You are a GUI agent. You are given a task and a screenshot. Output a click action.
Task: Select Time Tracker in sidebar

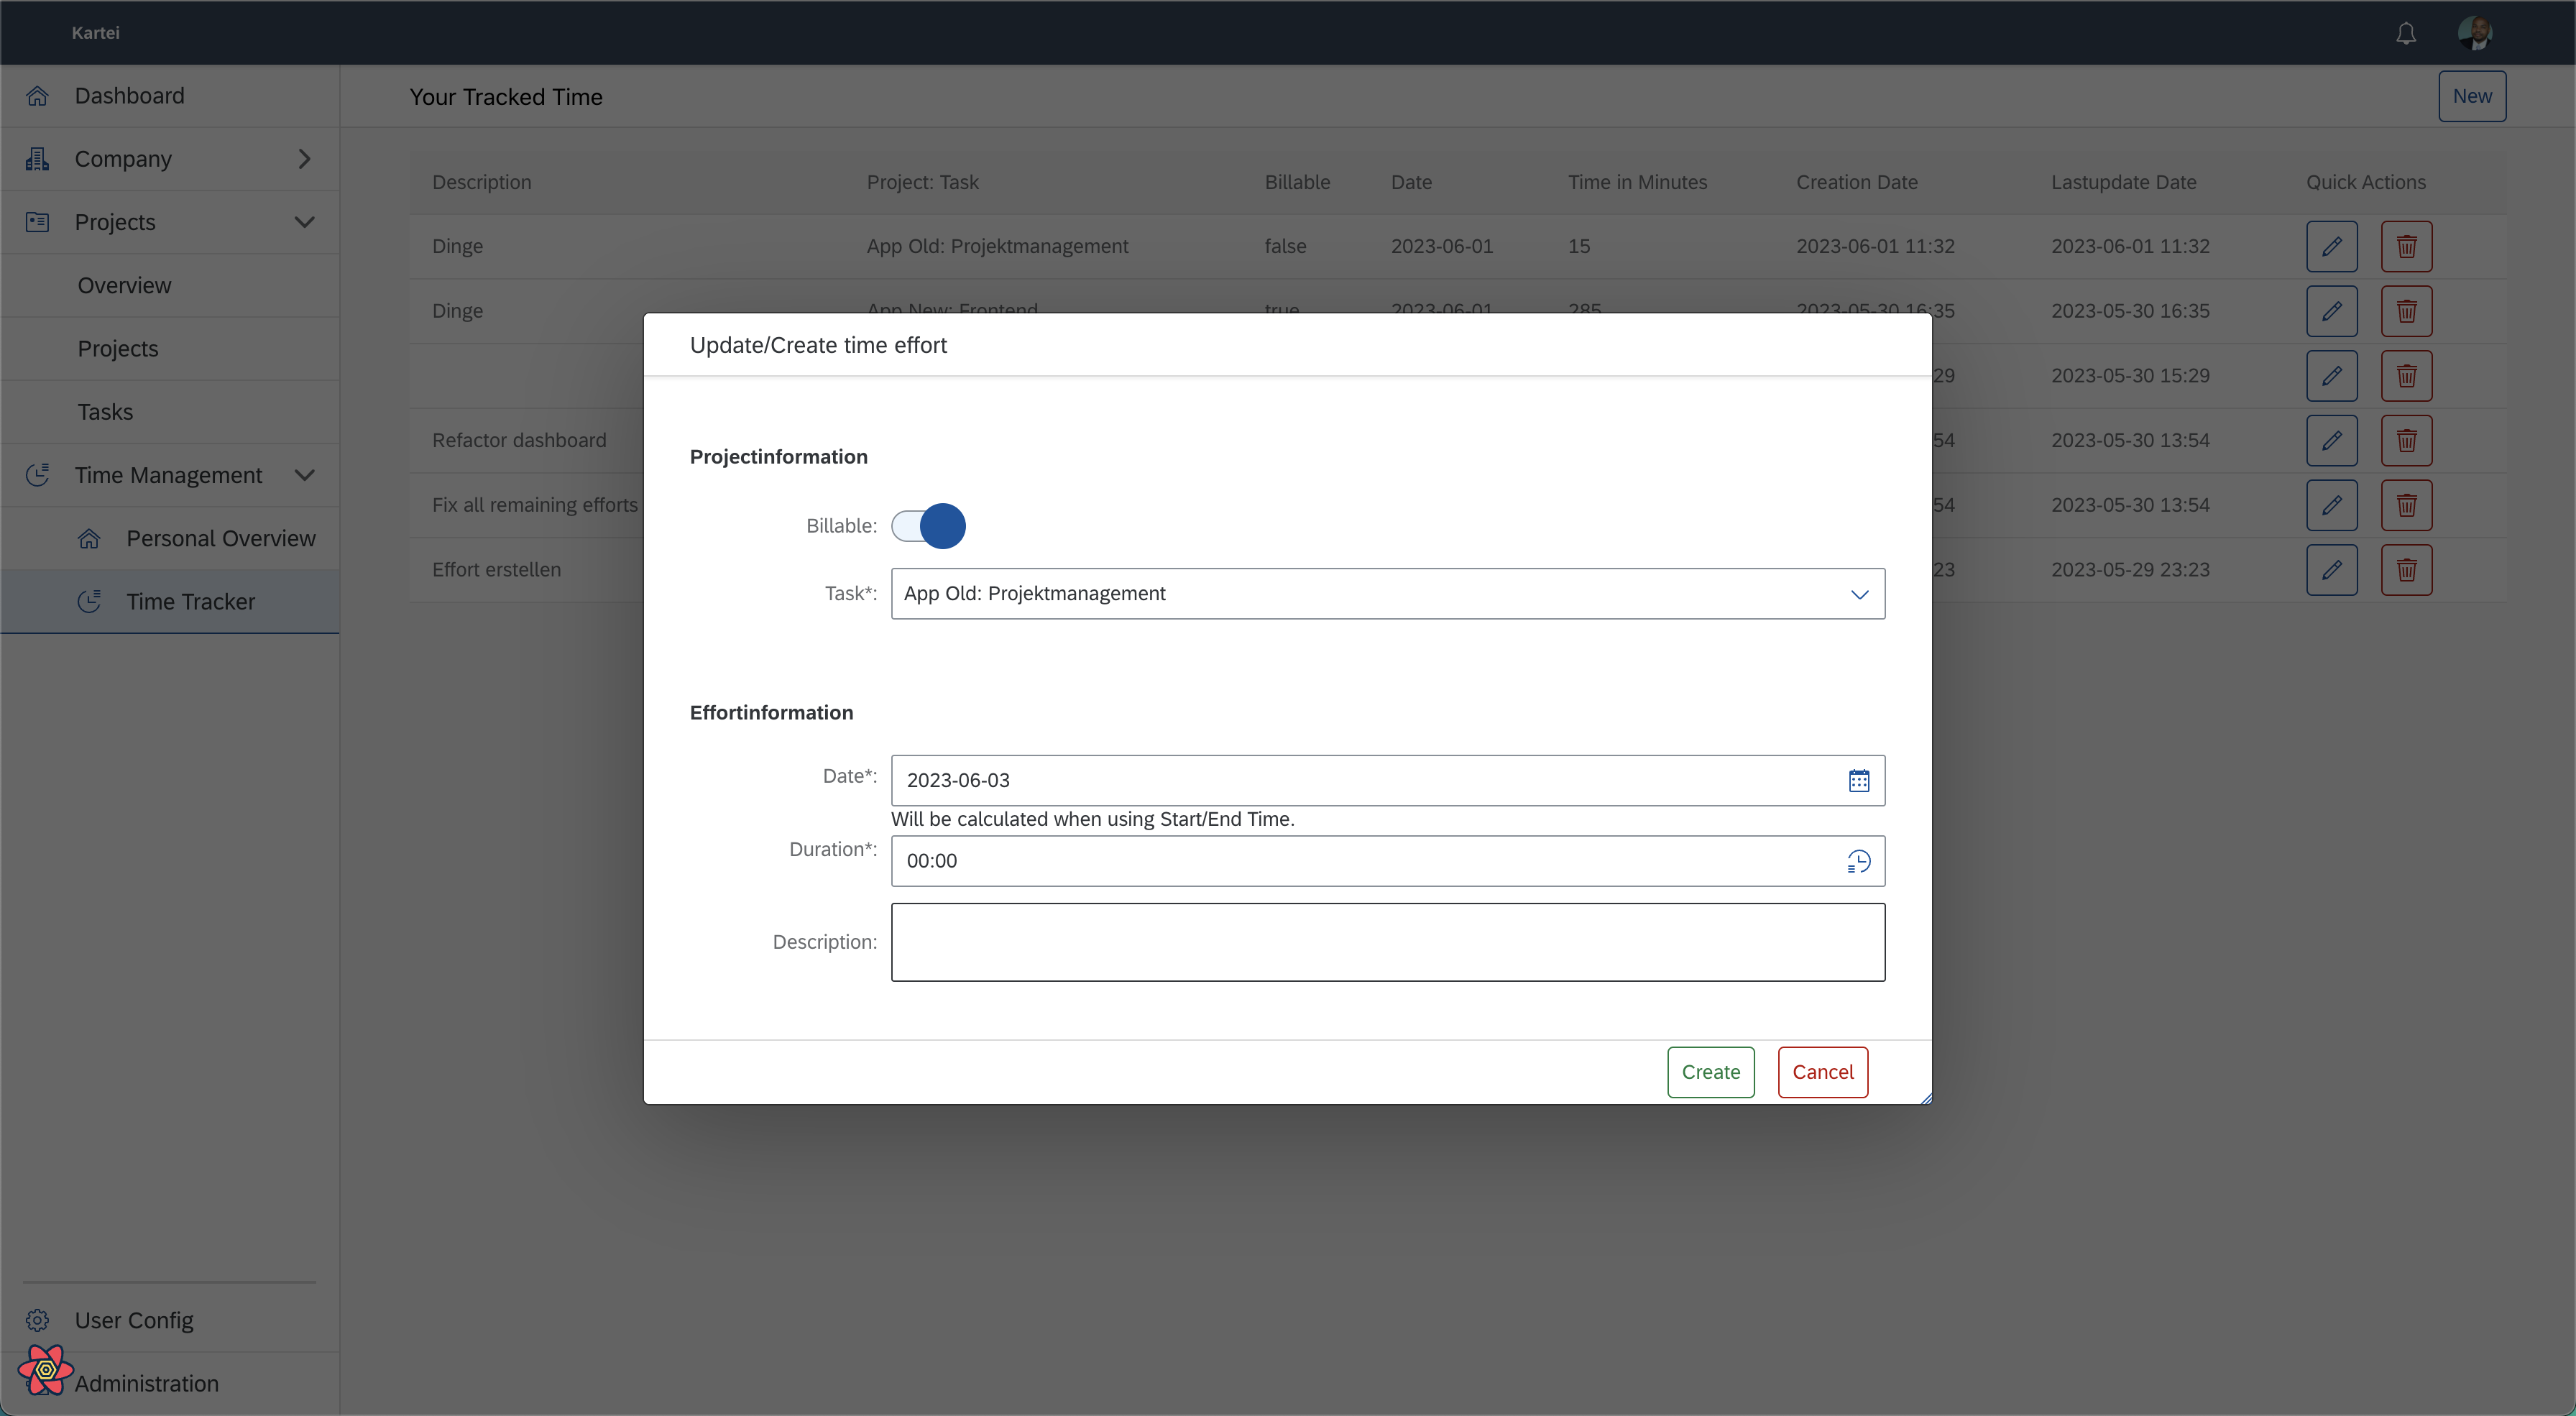170,601
